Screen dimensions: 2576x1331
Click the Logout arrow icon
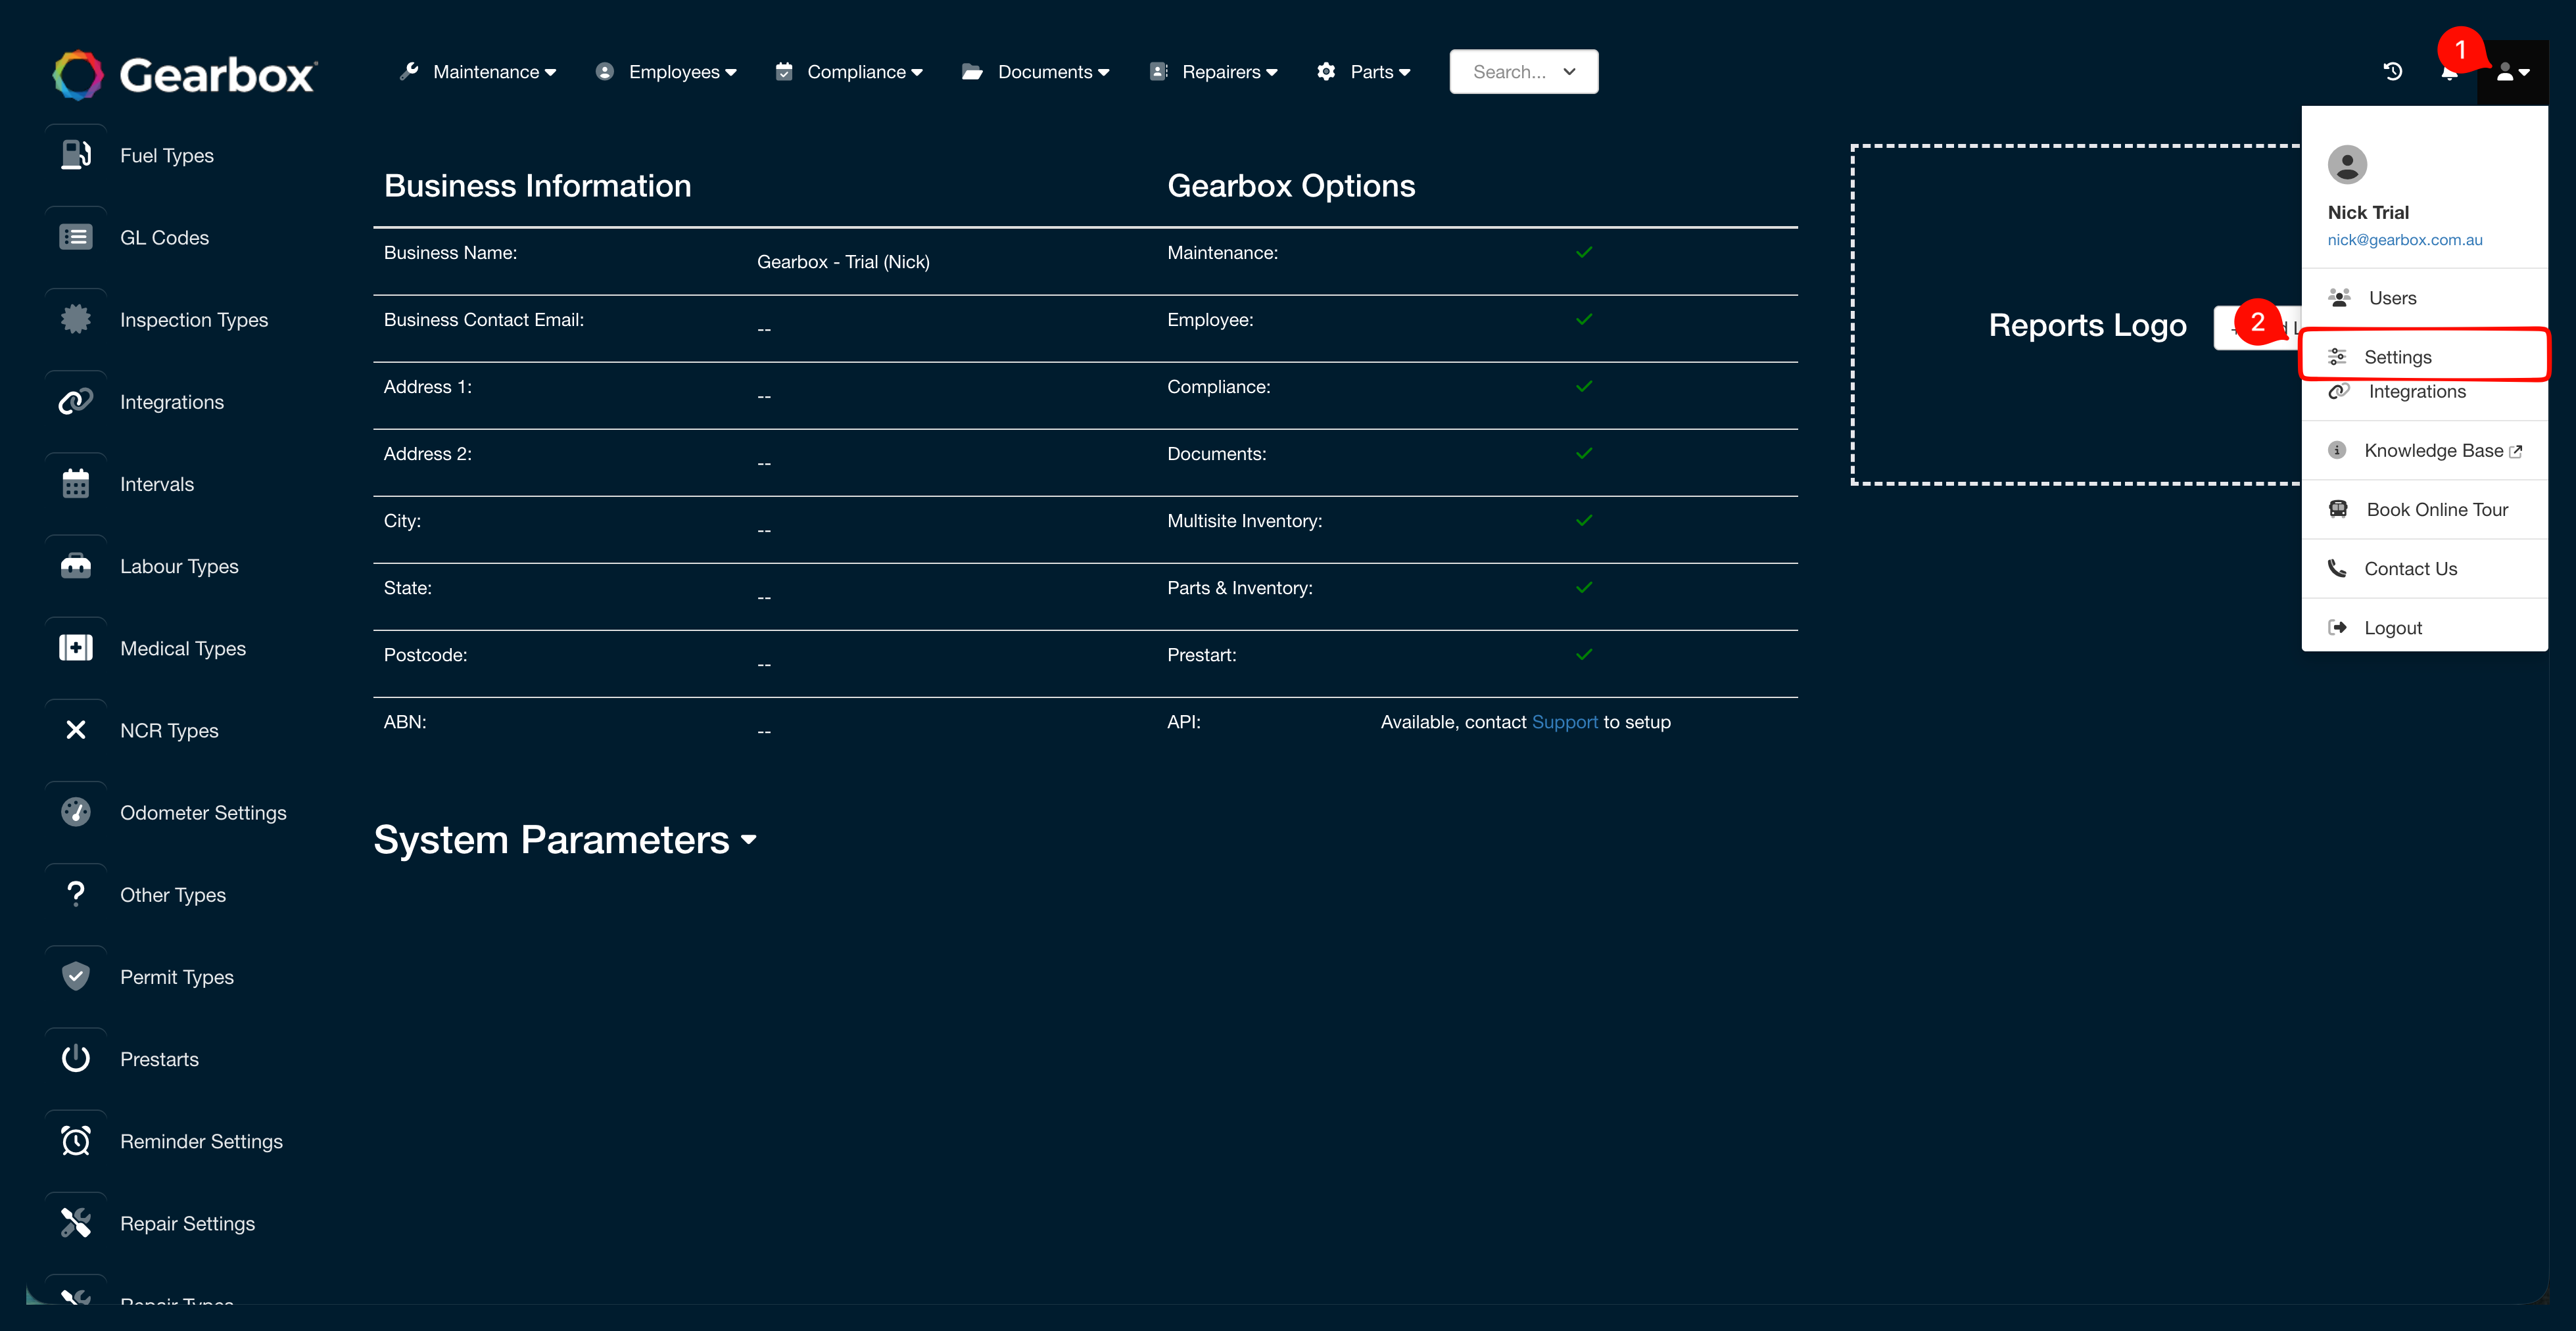pos(2337,627)
